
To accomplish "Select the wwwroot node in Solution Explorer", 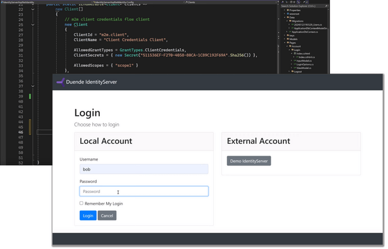I will [294, 14].
